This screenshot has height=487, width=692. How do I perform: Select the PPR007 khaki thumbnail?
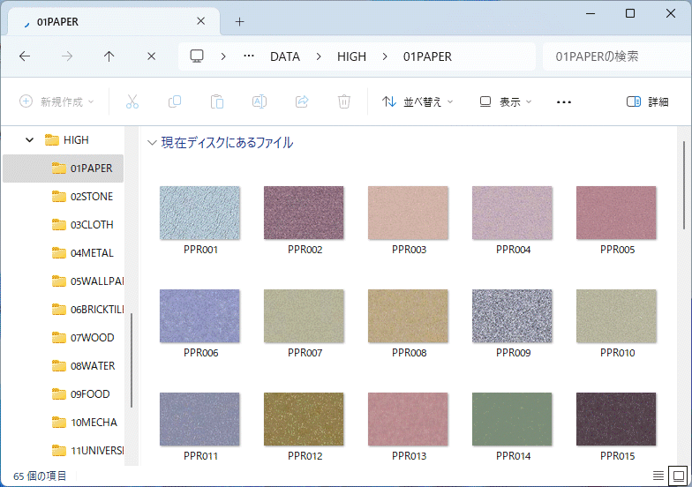pyautogui.click(x=304, y=316)
